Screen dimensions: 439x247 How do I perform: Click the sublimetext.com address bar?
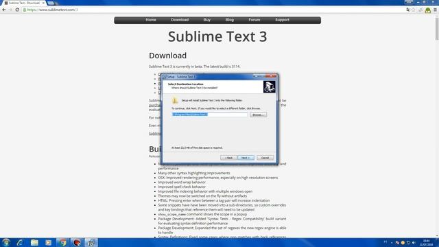[213, 10]
